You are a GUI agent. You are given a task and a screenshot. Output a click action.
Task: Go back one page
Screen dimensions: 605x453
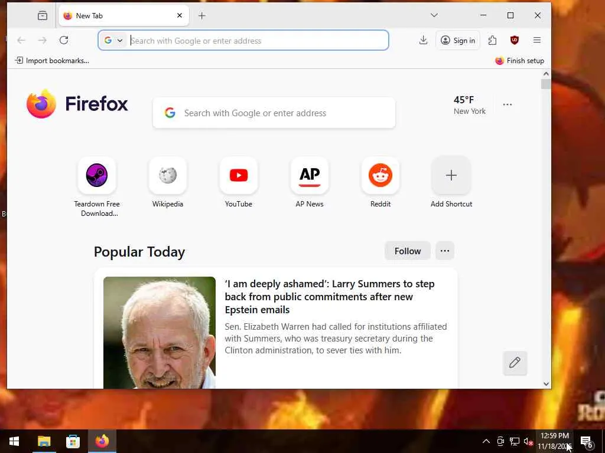pyautogui.click(x=21, y=40)
